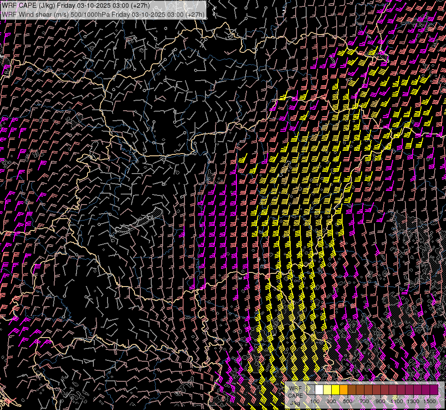This screenshot has height=410, width=446.
Task: Select the 700 legend tick label
Action: [x=364, y=401]
